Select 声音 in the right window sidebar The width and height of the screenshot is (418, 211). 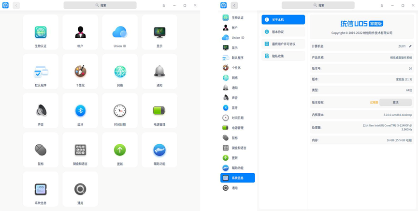(238, 98)
